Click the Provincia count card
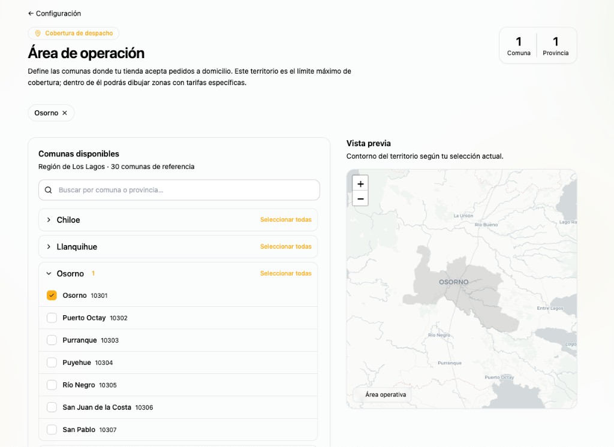This screenshot has width=614, height=447. click(555, 46)
